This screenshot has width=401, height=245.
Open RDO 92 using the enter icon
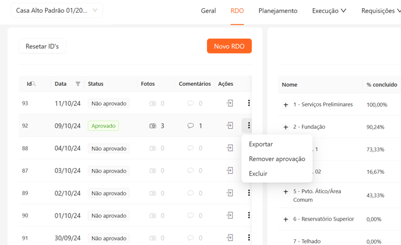[x=230, y=125]
